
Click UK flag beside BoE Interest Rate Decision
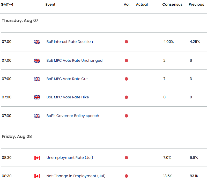coord(37,42)
